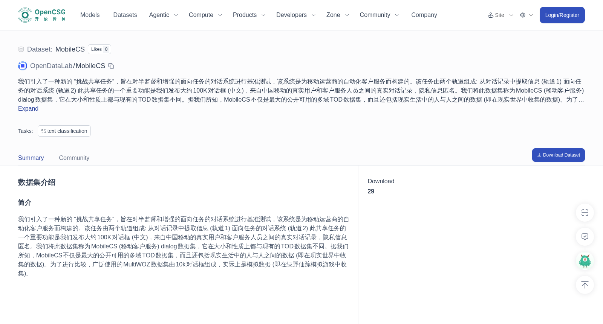Click the Download Dataset button
The width and height of the screenshot is (603, 324).
[558, 155]
